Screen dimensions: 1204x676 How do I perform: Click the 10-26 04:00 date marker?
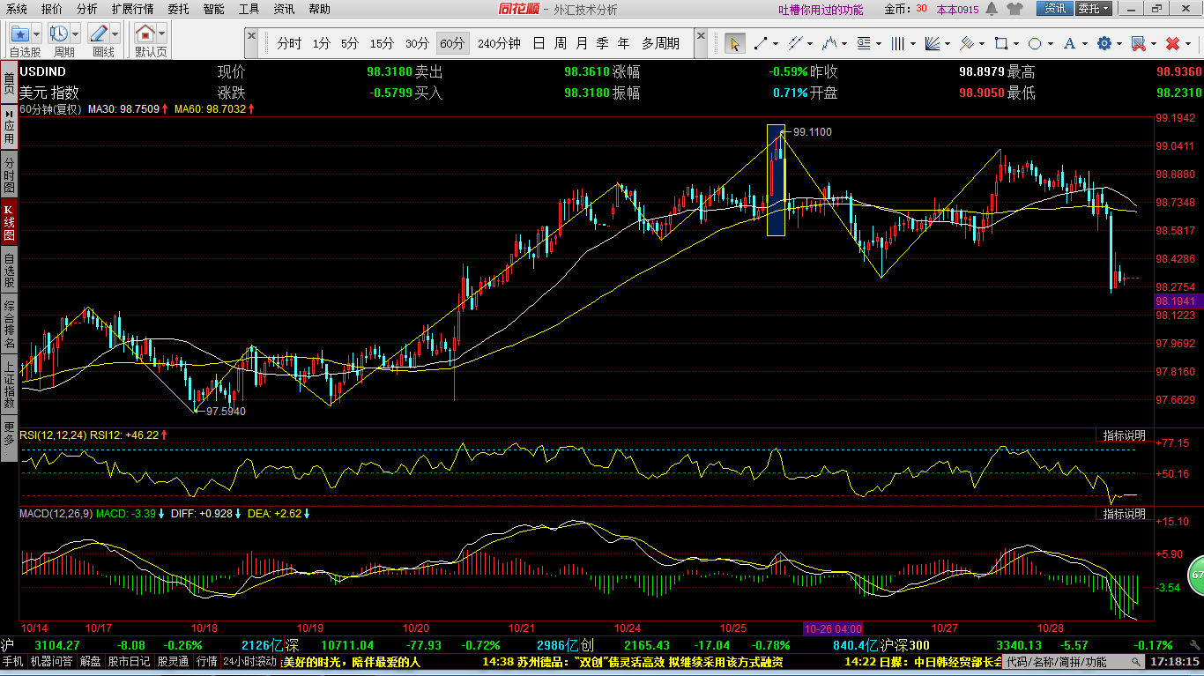click(x=832, y=628)
